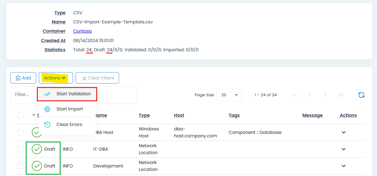Check the box for the Development row
377x176 pixels.
tap(20, 166)
